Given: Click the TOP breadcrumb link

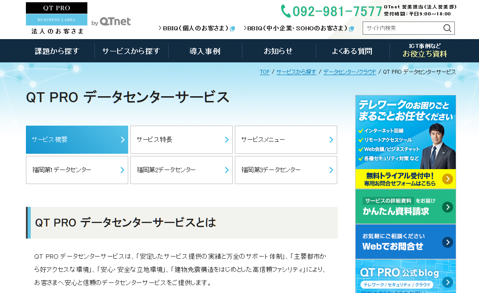Looking at the screenshot, I should coord(265,72).
